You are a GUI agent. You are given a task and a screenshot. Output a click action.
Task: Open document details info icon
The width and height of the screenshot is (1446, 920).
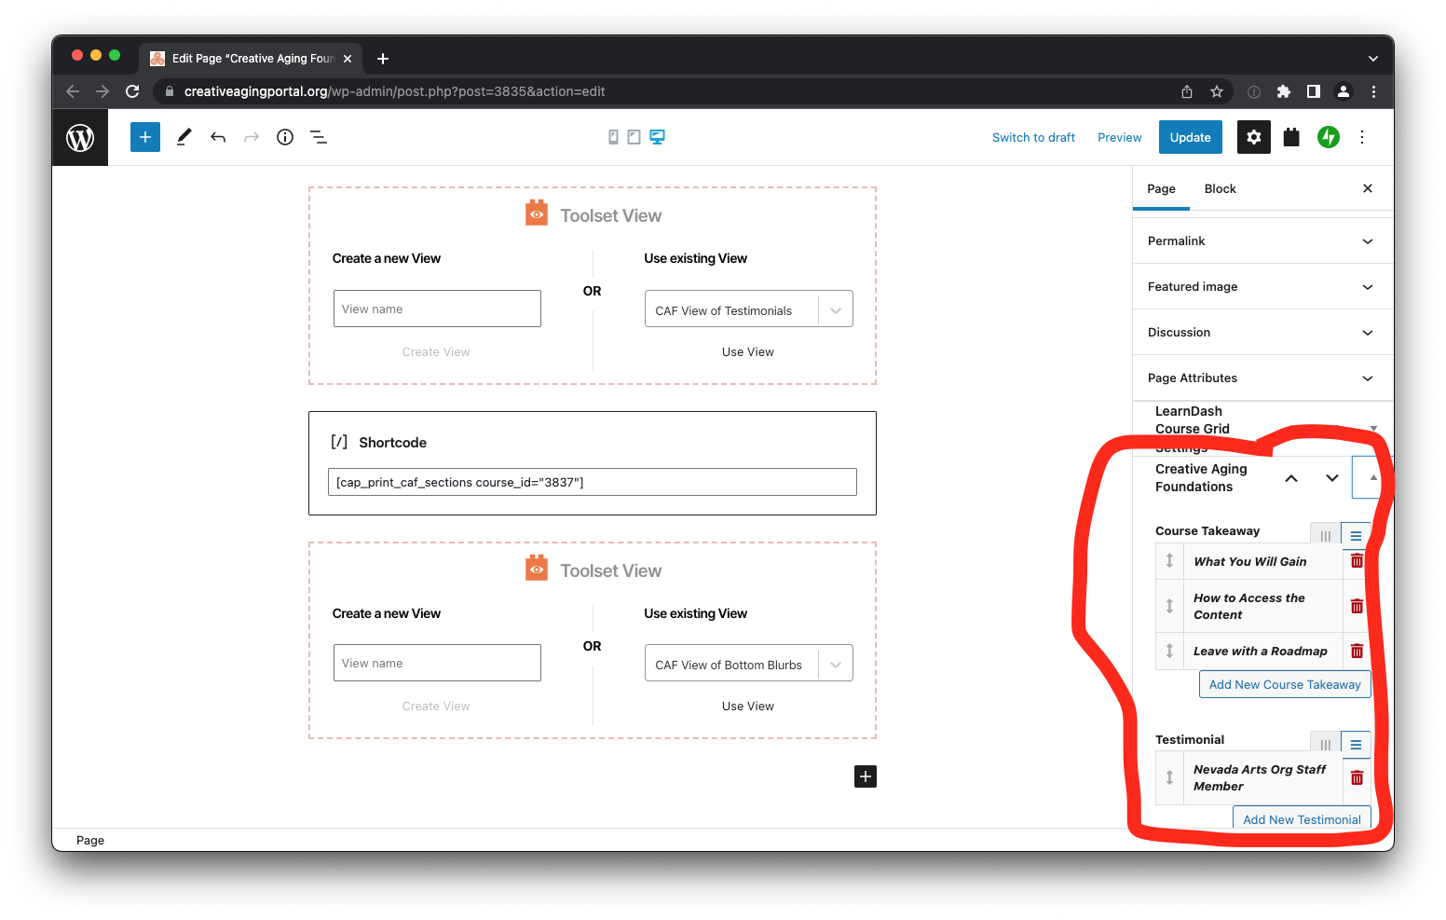[x=285, y=137]
